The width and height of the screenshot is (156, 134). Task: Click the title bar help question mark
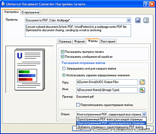pyautogui.click(x=146, y=4)
